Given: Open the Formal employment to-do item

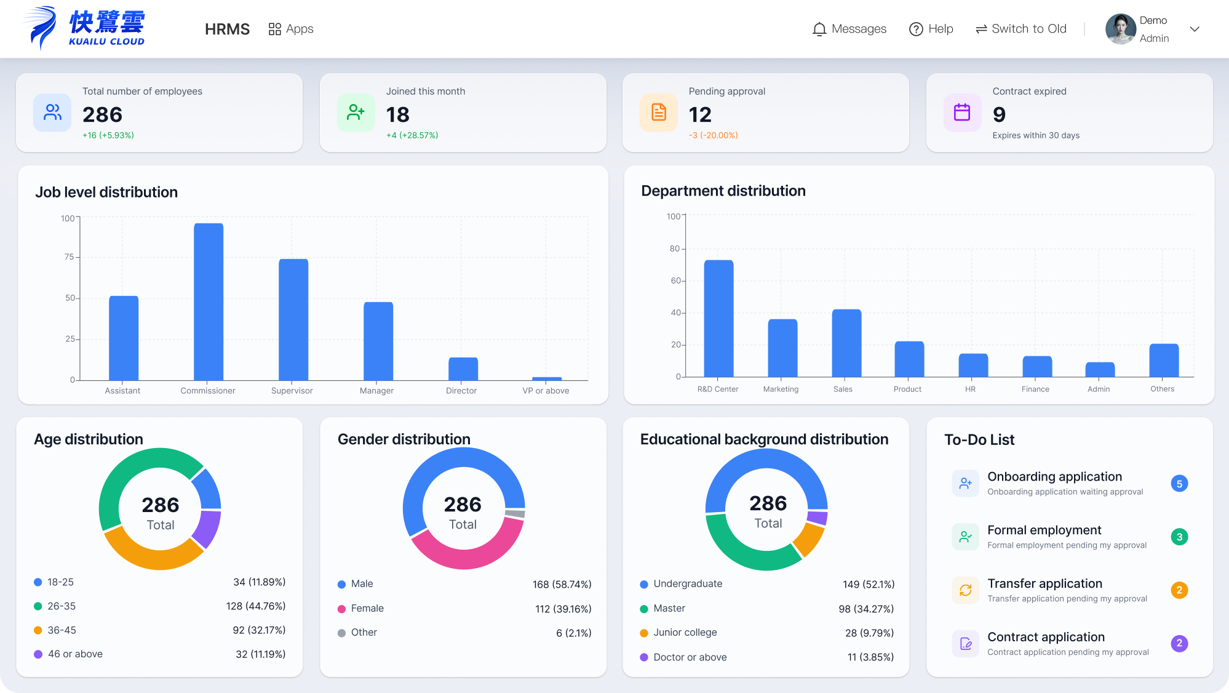Looking at the screenshot, I should pos(1070,537).
